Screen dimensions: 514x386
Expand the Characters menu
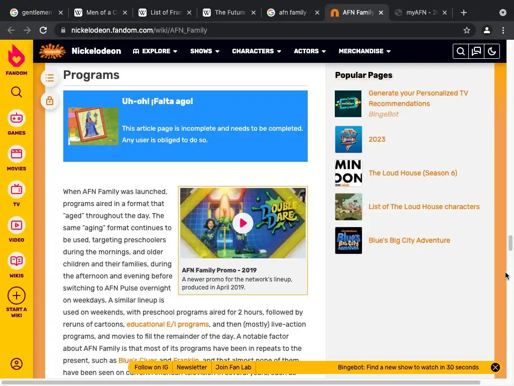(256, 51)
